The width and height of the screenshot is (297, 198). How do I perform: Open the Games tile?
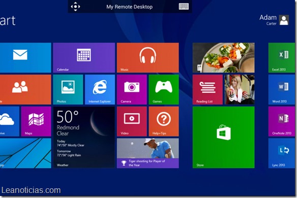(164, 89)
